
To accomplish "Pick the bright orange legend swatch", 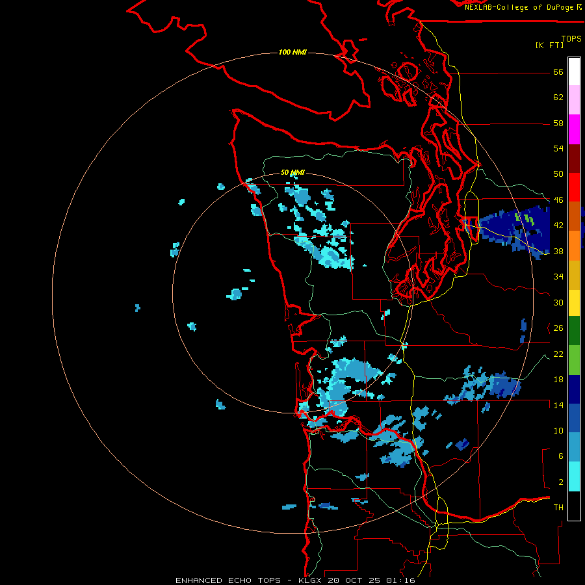I will [574, 245].
